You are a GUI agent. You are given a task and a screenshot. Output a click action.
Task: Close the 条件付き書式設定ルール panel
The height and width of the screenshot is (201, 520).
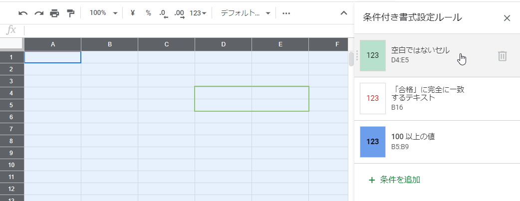tap(507, 18)
